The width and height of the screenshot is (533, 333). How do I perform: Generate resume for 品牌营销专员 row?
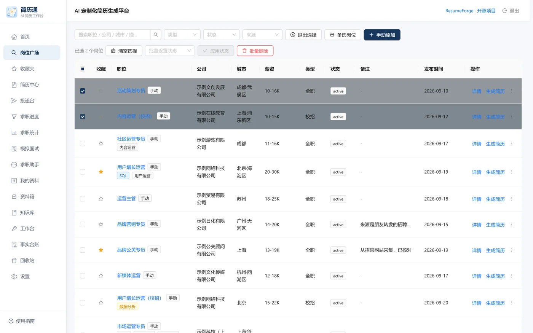pyautogui.click(x=495, y=225)
